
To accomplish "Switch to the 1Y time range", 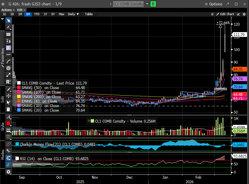I will click(45, 14).
